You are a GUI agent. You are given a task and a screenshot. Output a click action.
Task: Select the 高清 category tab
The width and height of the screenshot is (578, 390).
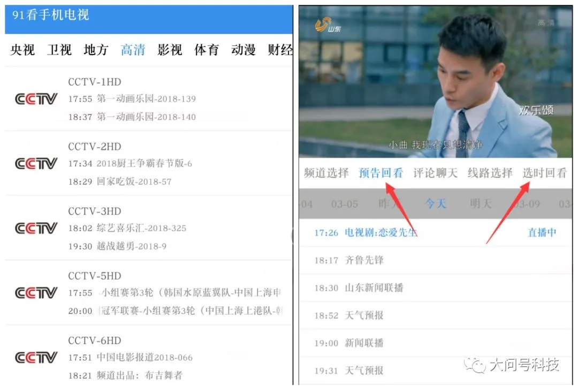click(133, 49)
